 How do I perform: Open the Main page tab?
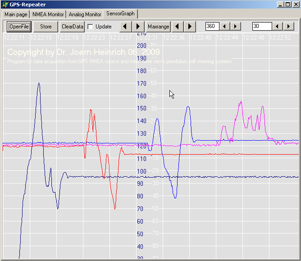(x=16, y=14)
